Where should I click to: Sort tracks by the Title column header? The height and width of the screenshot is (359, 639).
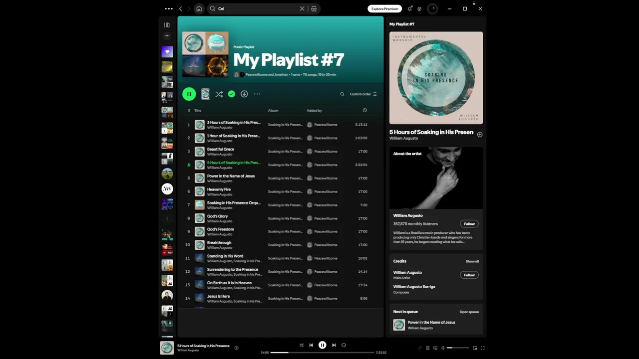click(198, 110)
